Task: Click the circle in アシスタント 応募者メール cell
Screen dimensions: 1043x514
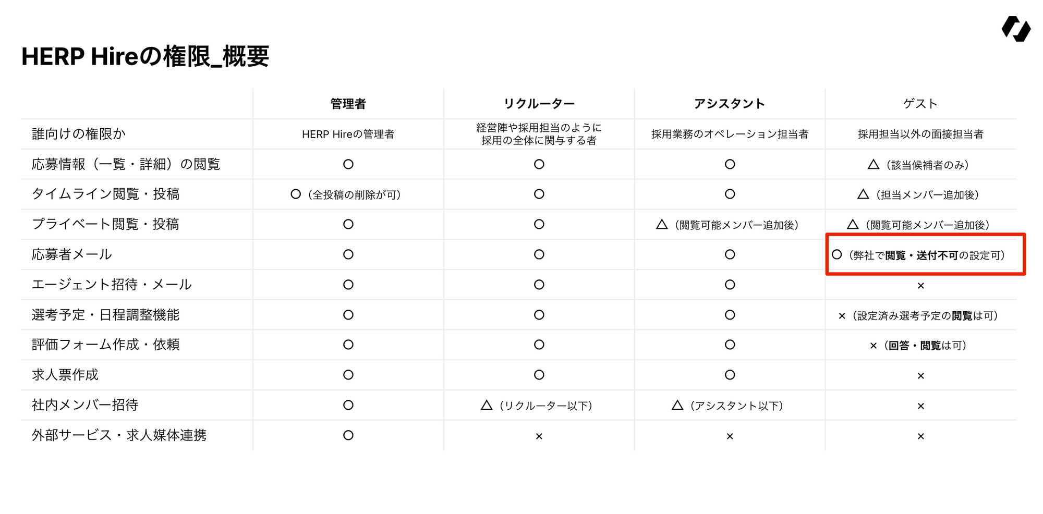Action: pos(730,254)
